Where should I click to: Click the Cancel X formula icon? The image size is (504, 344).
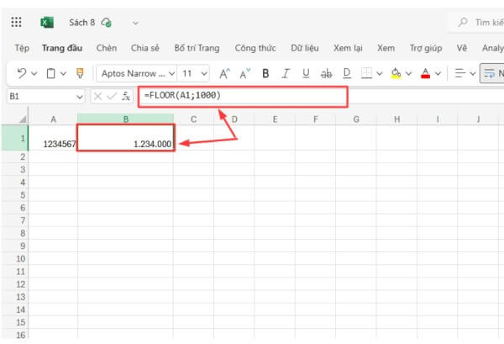[x=98, y=96]
